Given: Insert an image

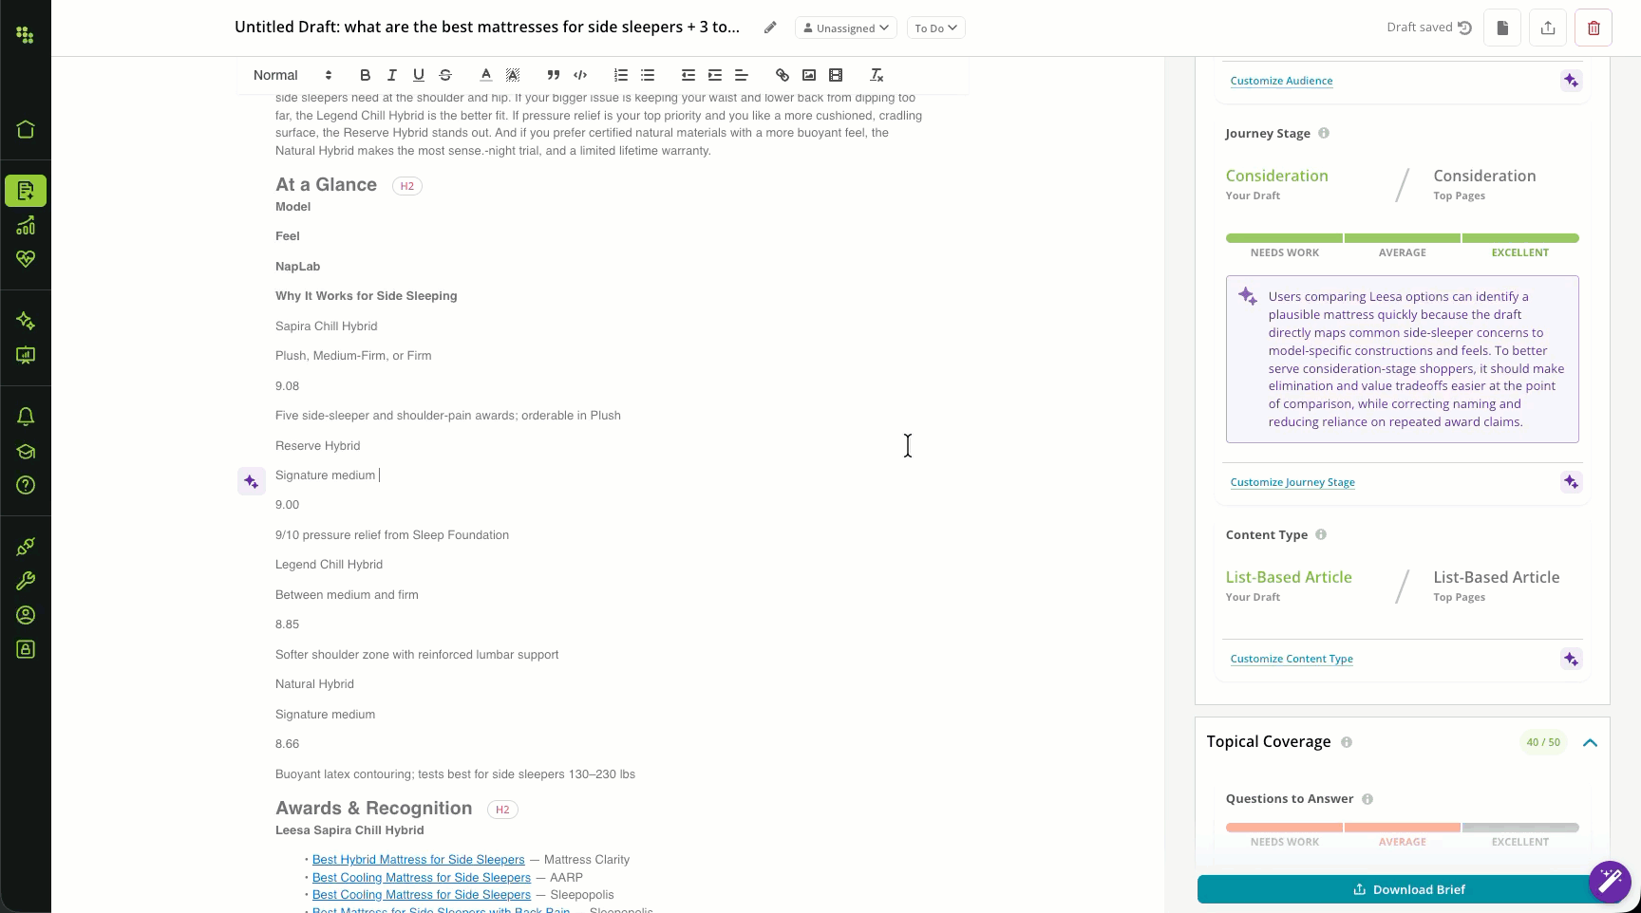Looking at the screenshot, I should tap(809, 75).
